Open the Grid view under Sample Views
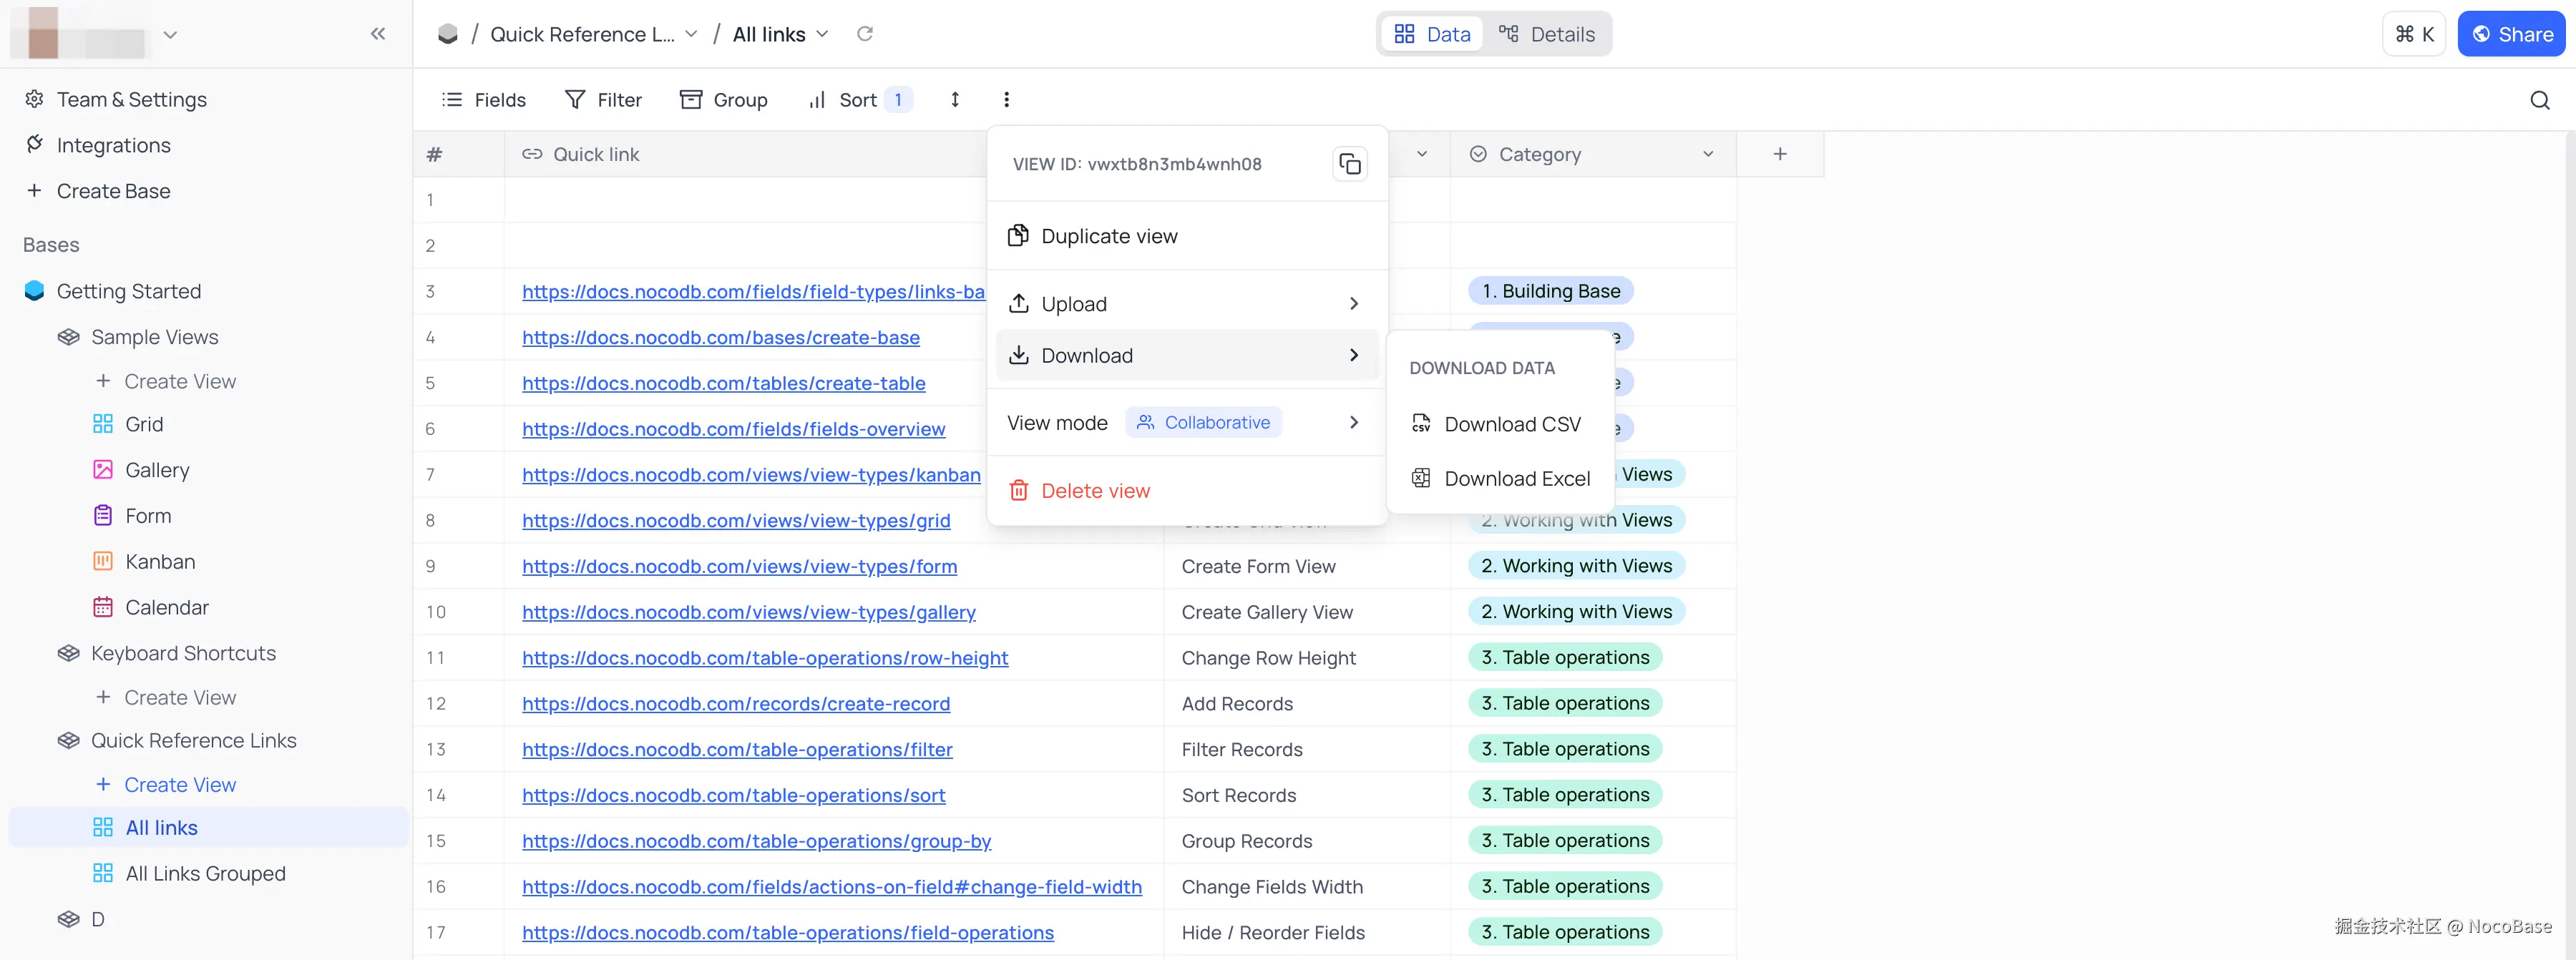Image resolution: width=2576 pixels, height=960 pixels. pos(143,423)
